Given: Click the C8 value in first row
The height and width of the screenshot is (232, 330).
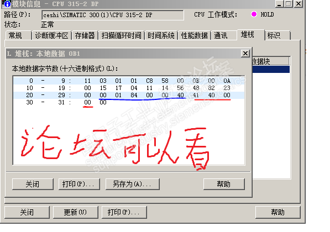Looking at the screenshot, I should tap(149, 81).
